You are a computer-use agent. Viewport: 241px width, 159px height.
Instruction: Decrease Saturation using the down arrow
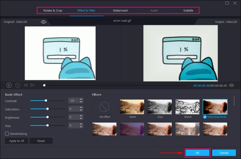tap(81, 111)
